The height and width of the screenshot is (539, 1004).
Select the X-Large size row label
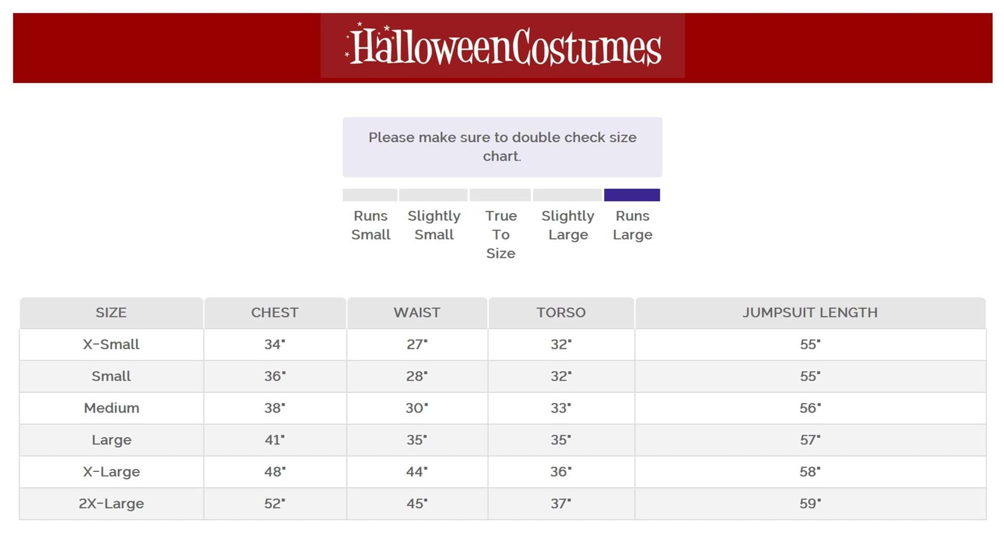coord(111,472)
